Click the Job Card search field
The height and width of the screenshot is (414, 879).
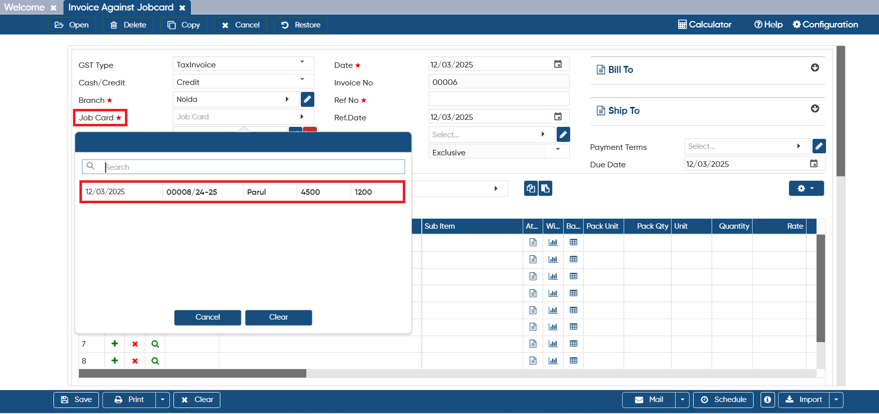pyautogui.click(x=243, y=167)
